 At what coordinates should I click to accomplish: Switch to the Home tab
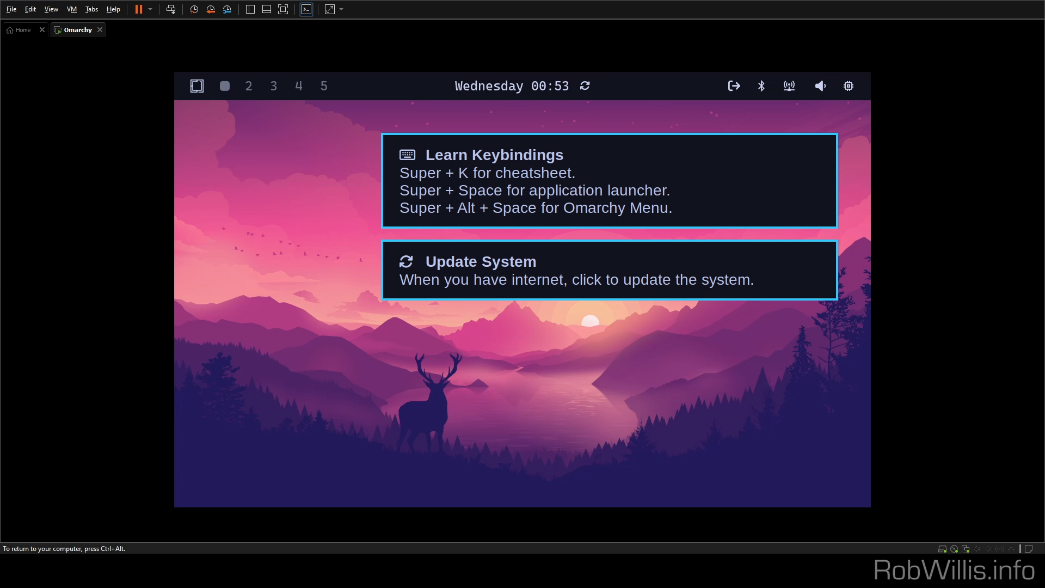click(23, 30)
